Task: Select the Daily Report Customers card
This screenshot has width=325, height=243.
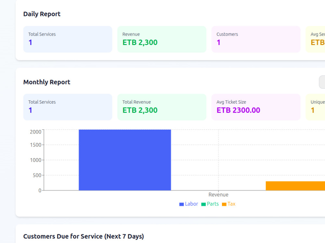Action: pos(256,39)
